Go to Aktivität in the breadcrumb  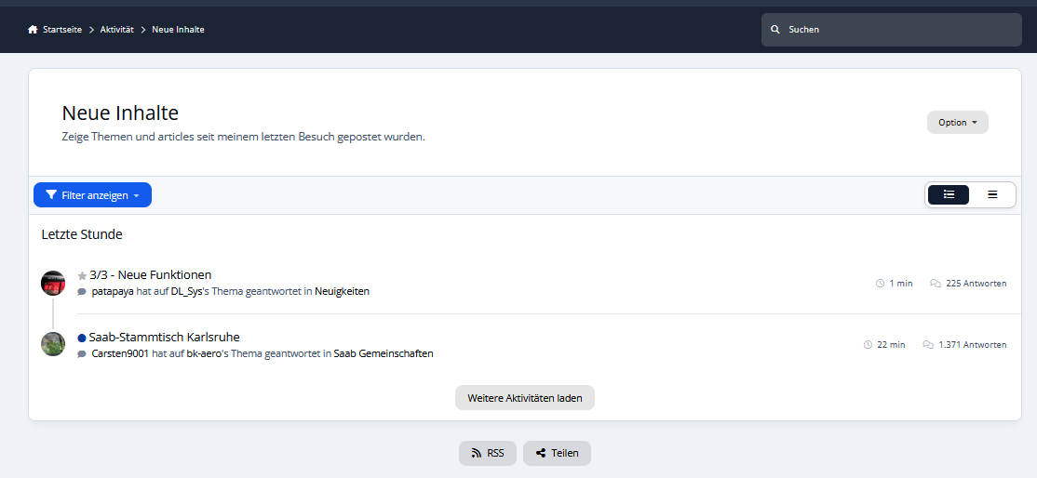click(x=117, y=30)
